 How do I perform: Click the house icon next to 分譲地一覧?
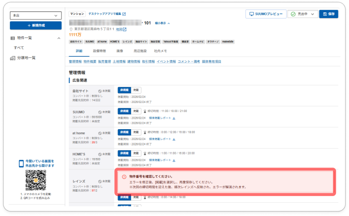[x=12, y=58]
